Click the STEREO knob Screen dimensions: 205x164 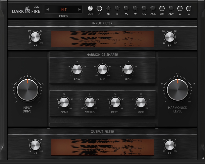coord(90,102)
